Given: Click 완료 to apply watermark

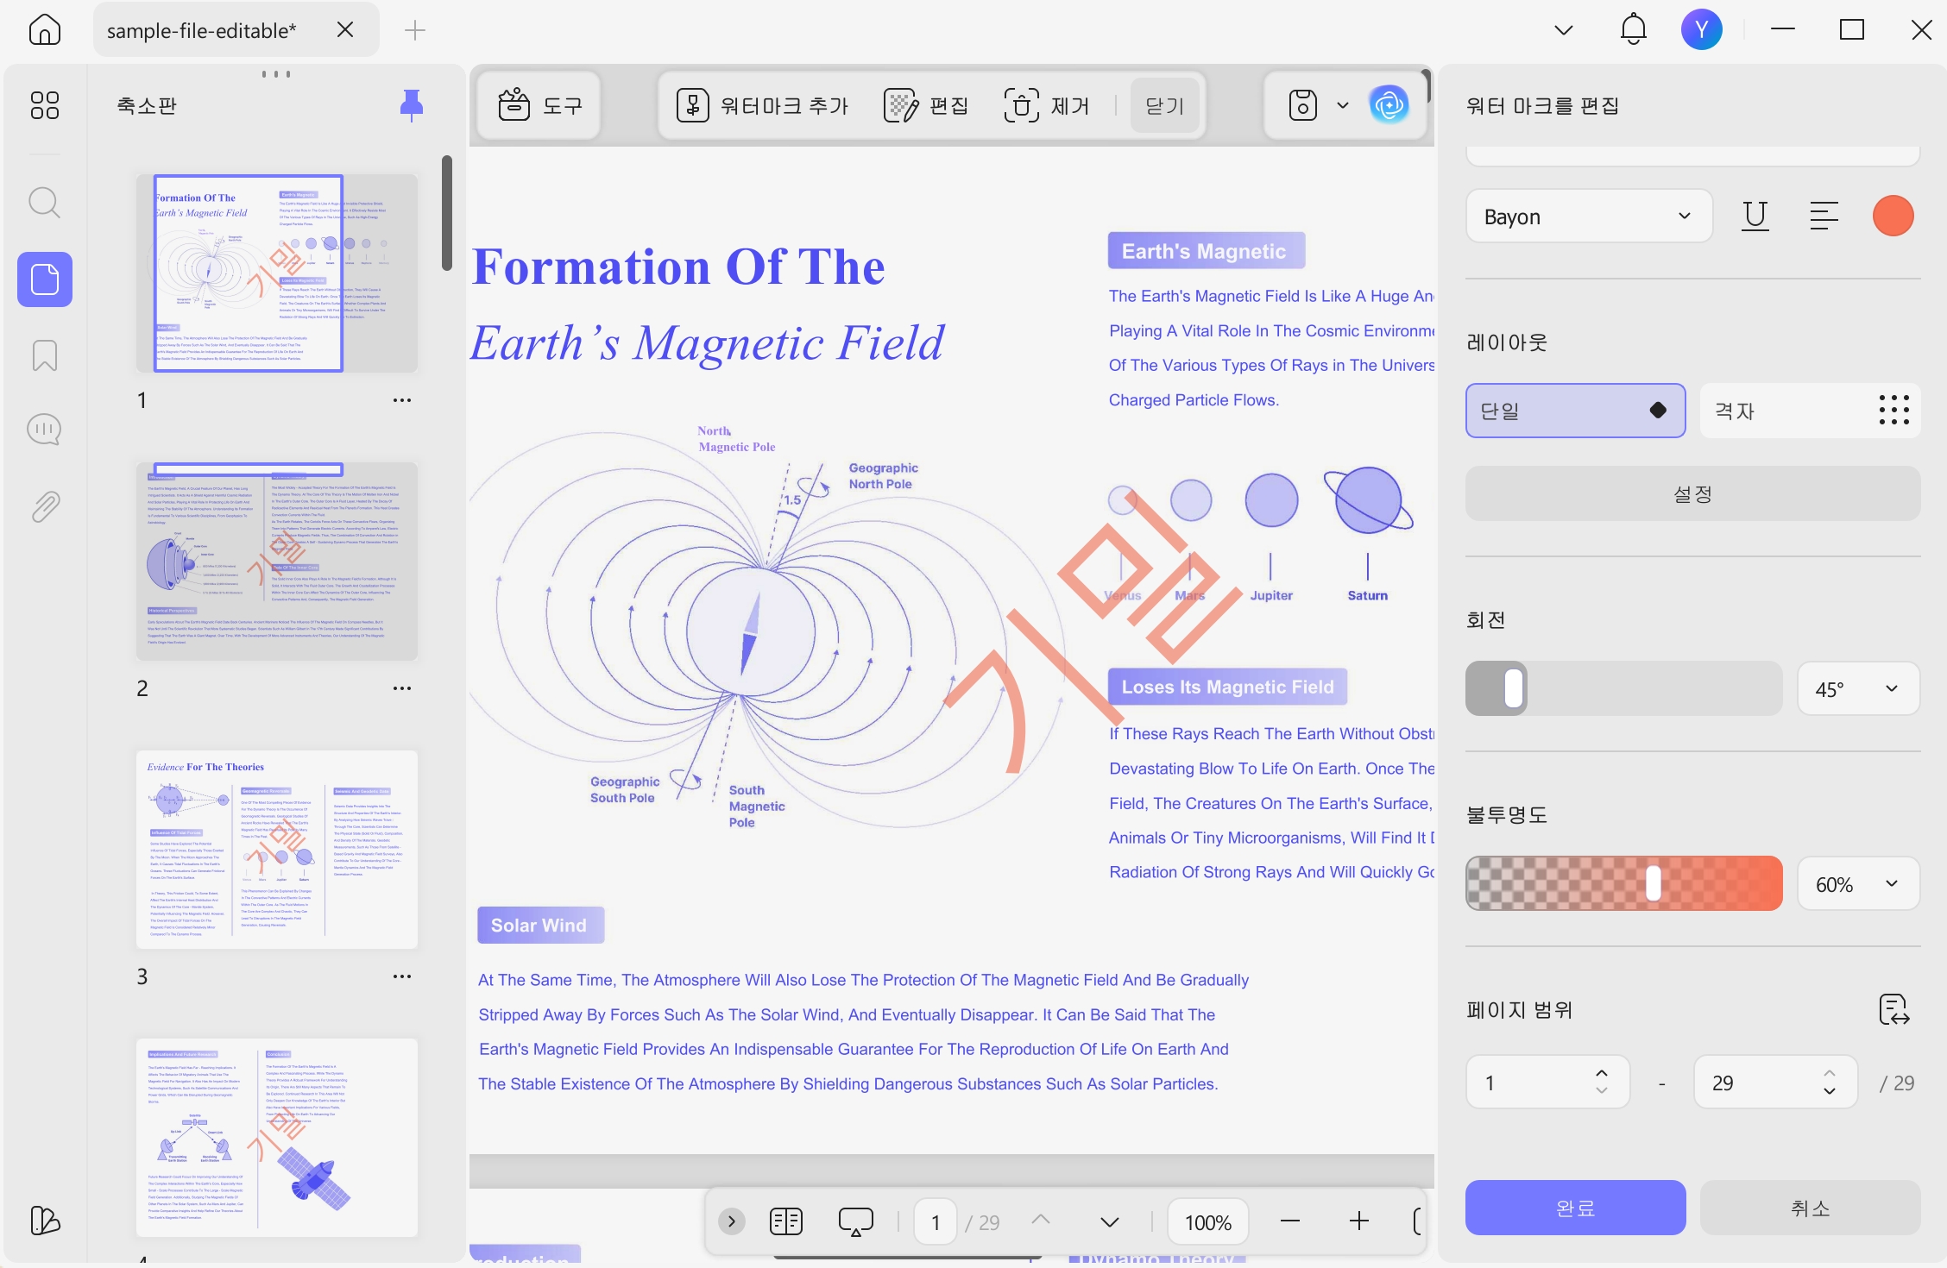Looking at the screenshot, I should 1576,1208.
